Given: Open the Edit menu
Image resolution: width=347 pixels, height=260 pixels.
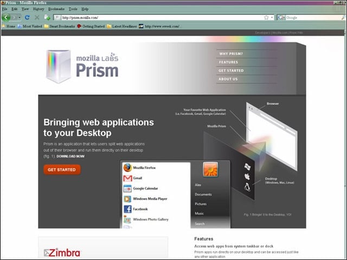Looking at the screenshot, I should (15, 9).
